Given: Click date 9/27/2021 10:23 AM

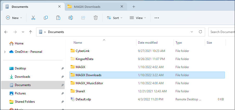Looking at the screenshot, I should (x=151, y=51).
